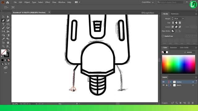
Task: Select the Type tool
Action: (x=3, y=24)
